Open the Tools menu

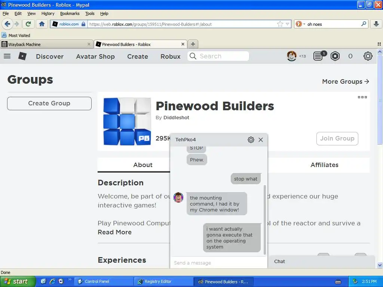(90, 13)
